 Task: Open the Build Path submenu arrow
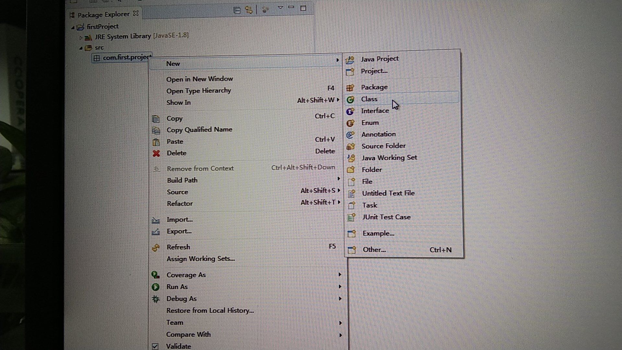(339, 179)
